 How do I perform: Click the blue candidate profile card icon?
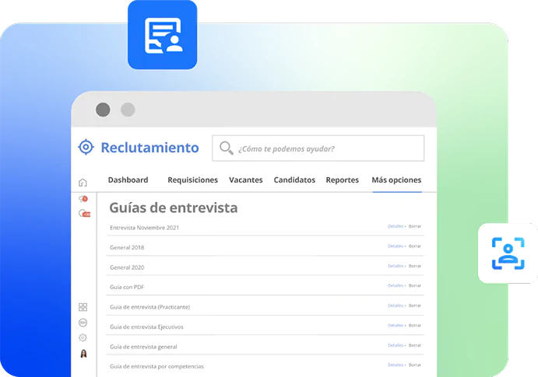point(163,35)
